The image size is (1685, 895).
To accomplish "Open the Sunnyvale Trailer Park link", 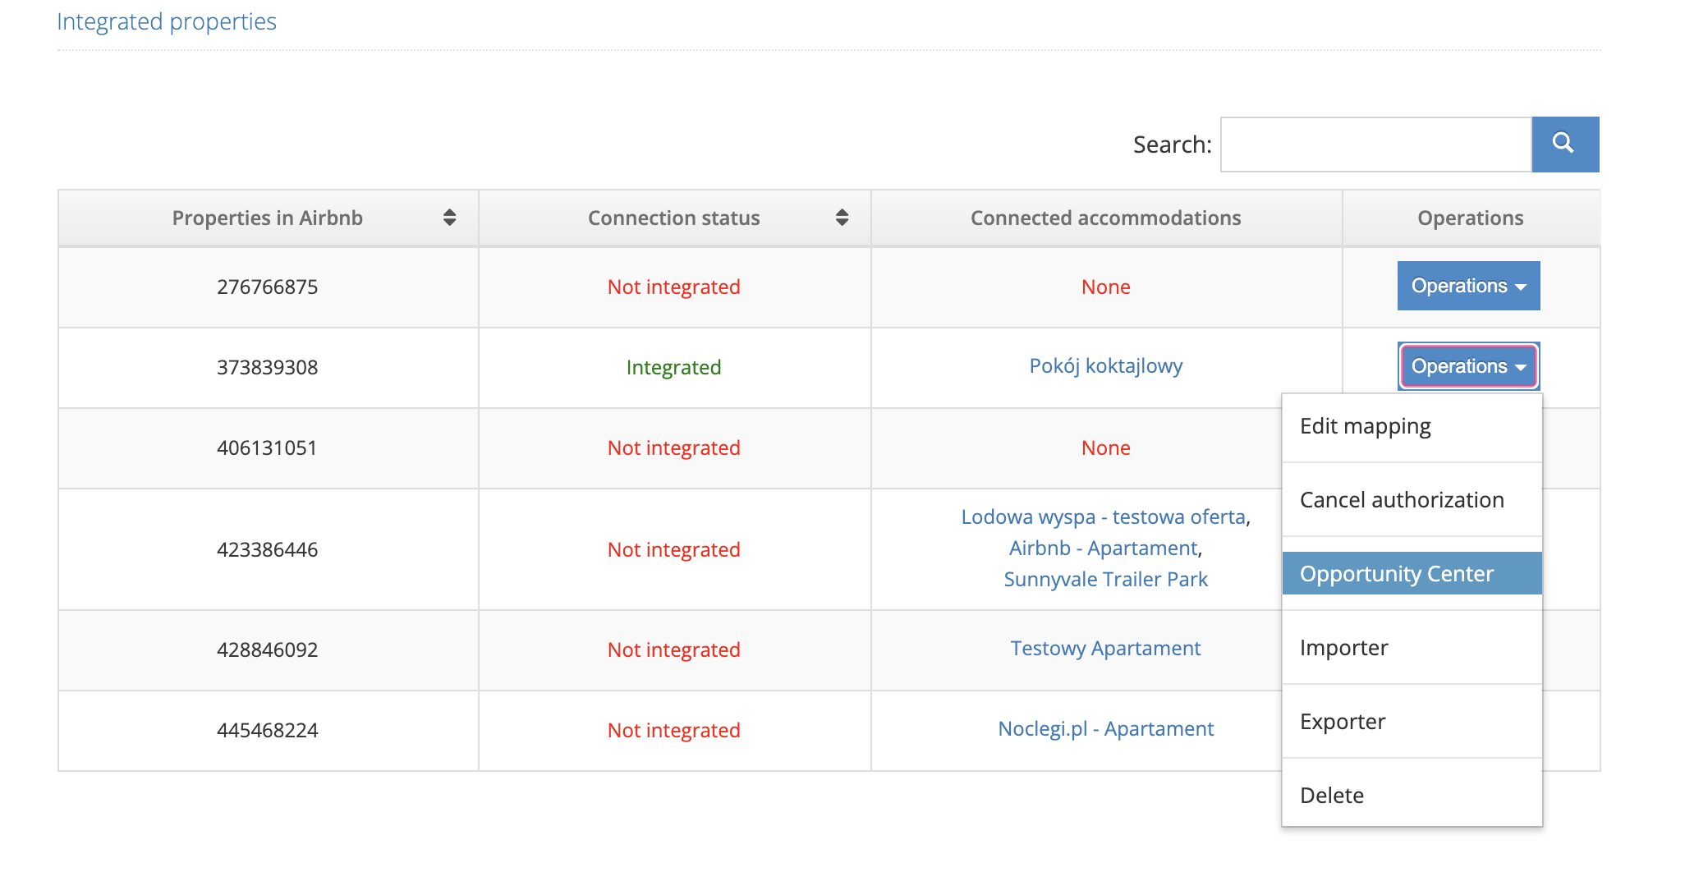I will click(x=1105, y=580).
